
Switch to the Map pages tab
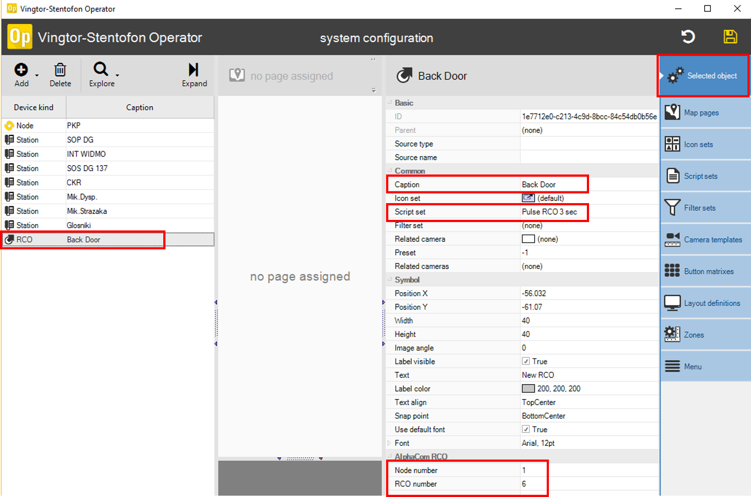tap(705, 113)
